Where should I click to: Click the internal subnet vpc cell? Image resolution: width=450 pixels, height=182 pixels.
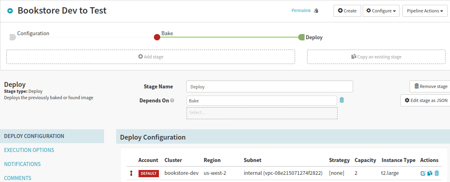pyautogui.click(x=283, y=173)
